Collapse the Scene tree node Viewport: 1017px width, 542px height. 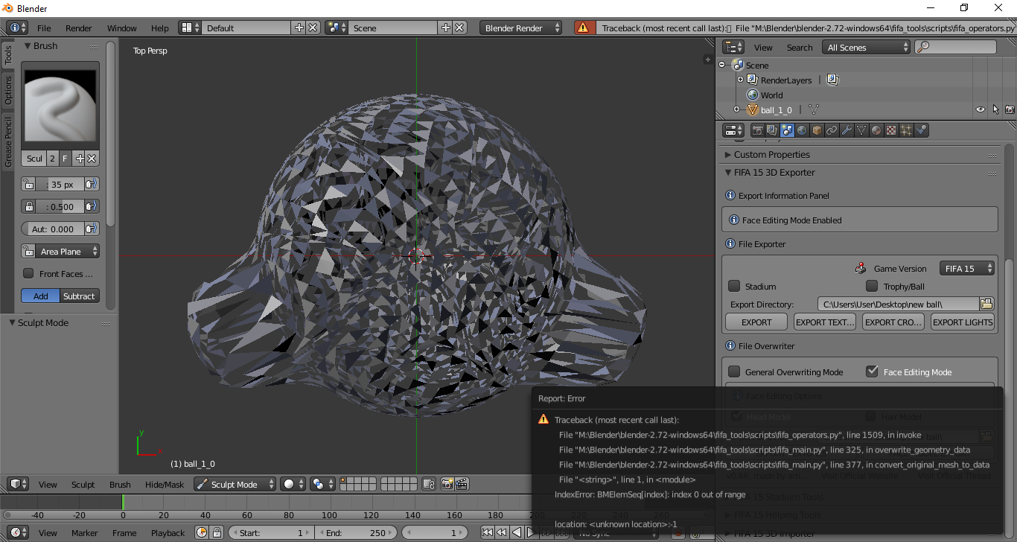coord(722,65)
